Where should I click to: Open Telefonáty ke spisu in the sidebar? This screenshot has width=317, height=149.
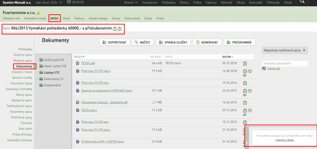pos(19,106)
